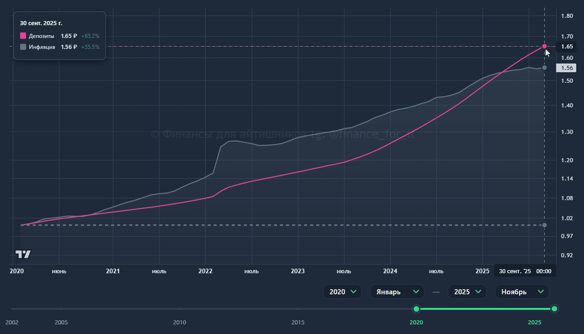Click the TradingView logo on the chart
Image resolution: width=584 pixels, height=334 pixels.
point(23,254)
